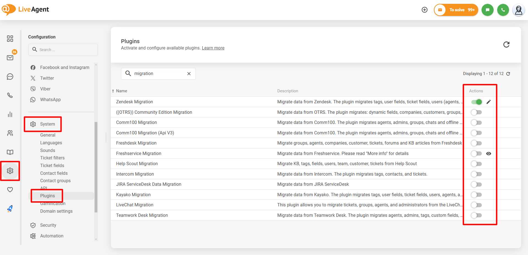This screenshot has width=528, height=255.
Task: Open the Learn more link
Action: click(x=213, y=48)
